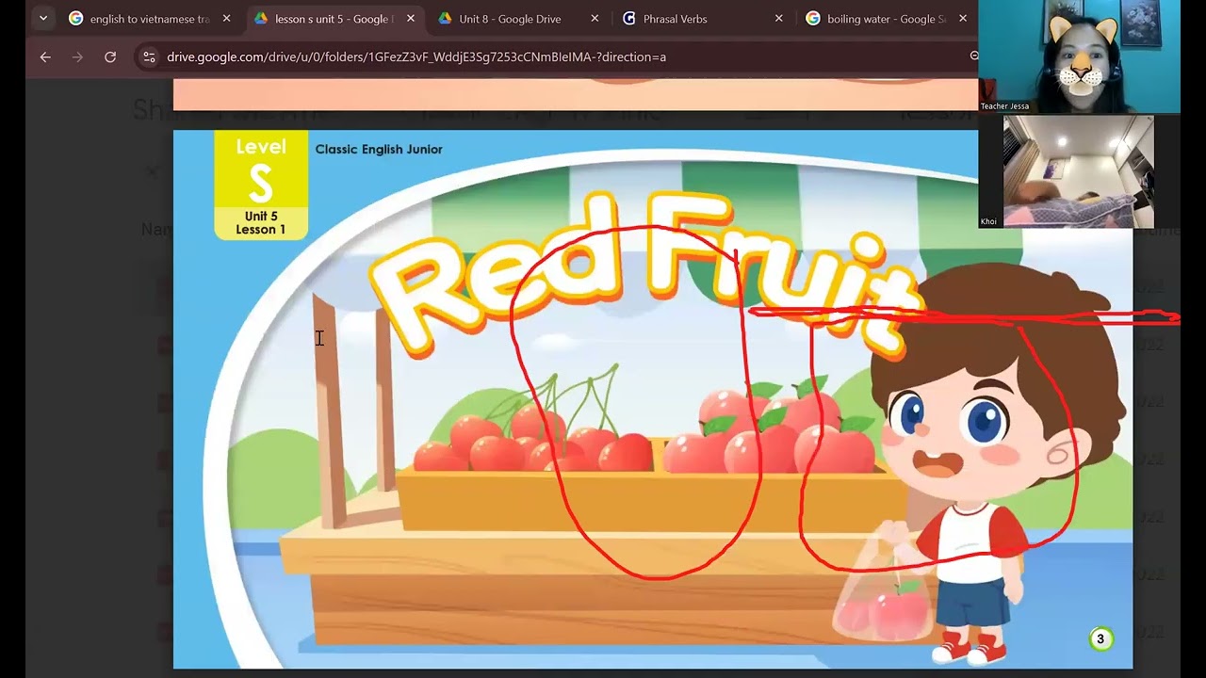Image resolution: width=1206 pixels, height=678 pixels.
Task: Select the Teacher Jessa video thumbnail
Action: (x=1079, y=56)
